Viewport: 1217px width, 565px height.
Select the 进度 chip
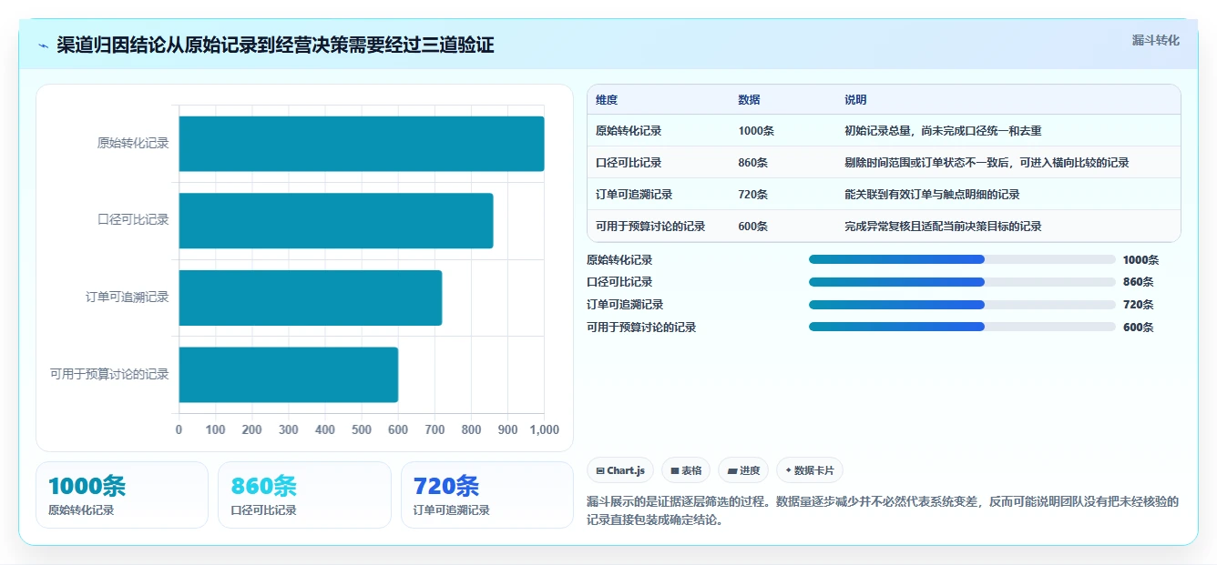743,470
